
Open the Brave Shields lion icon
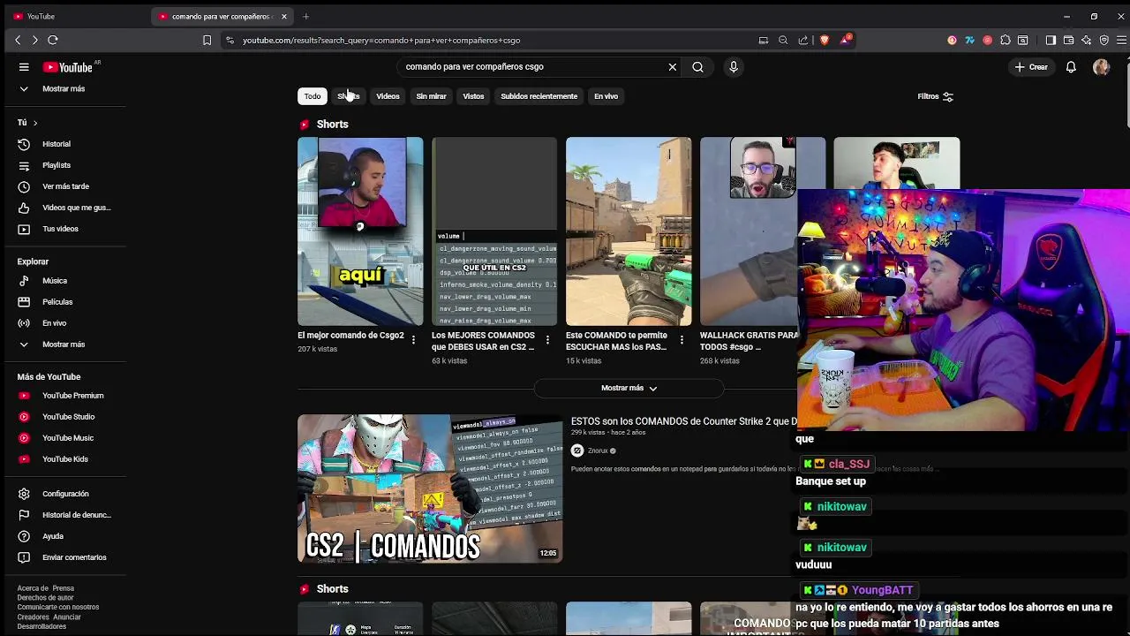click(x=825, y=40)
